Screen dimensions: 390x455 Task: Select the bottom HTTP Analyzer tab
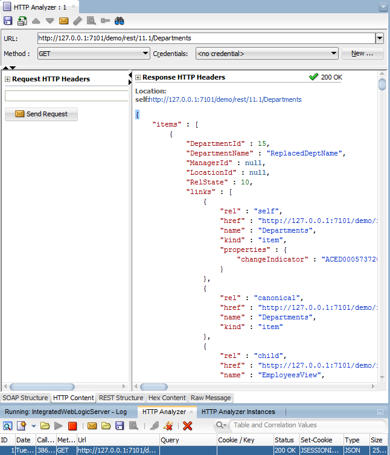pyautogui.click(x=164, y=412)
